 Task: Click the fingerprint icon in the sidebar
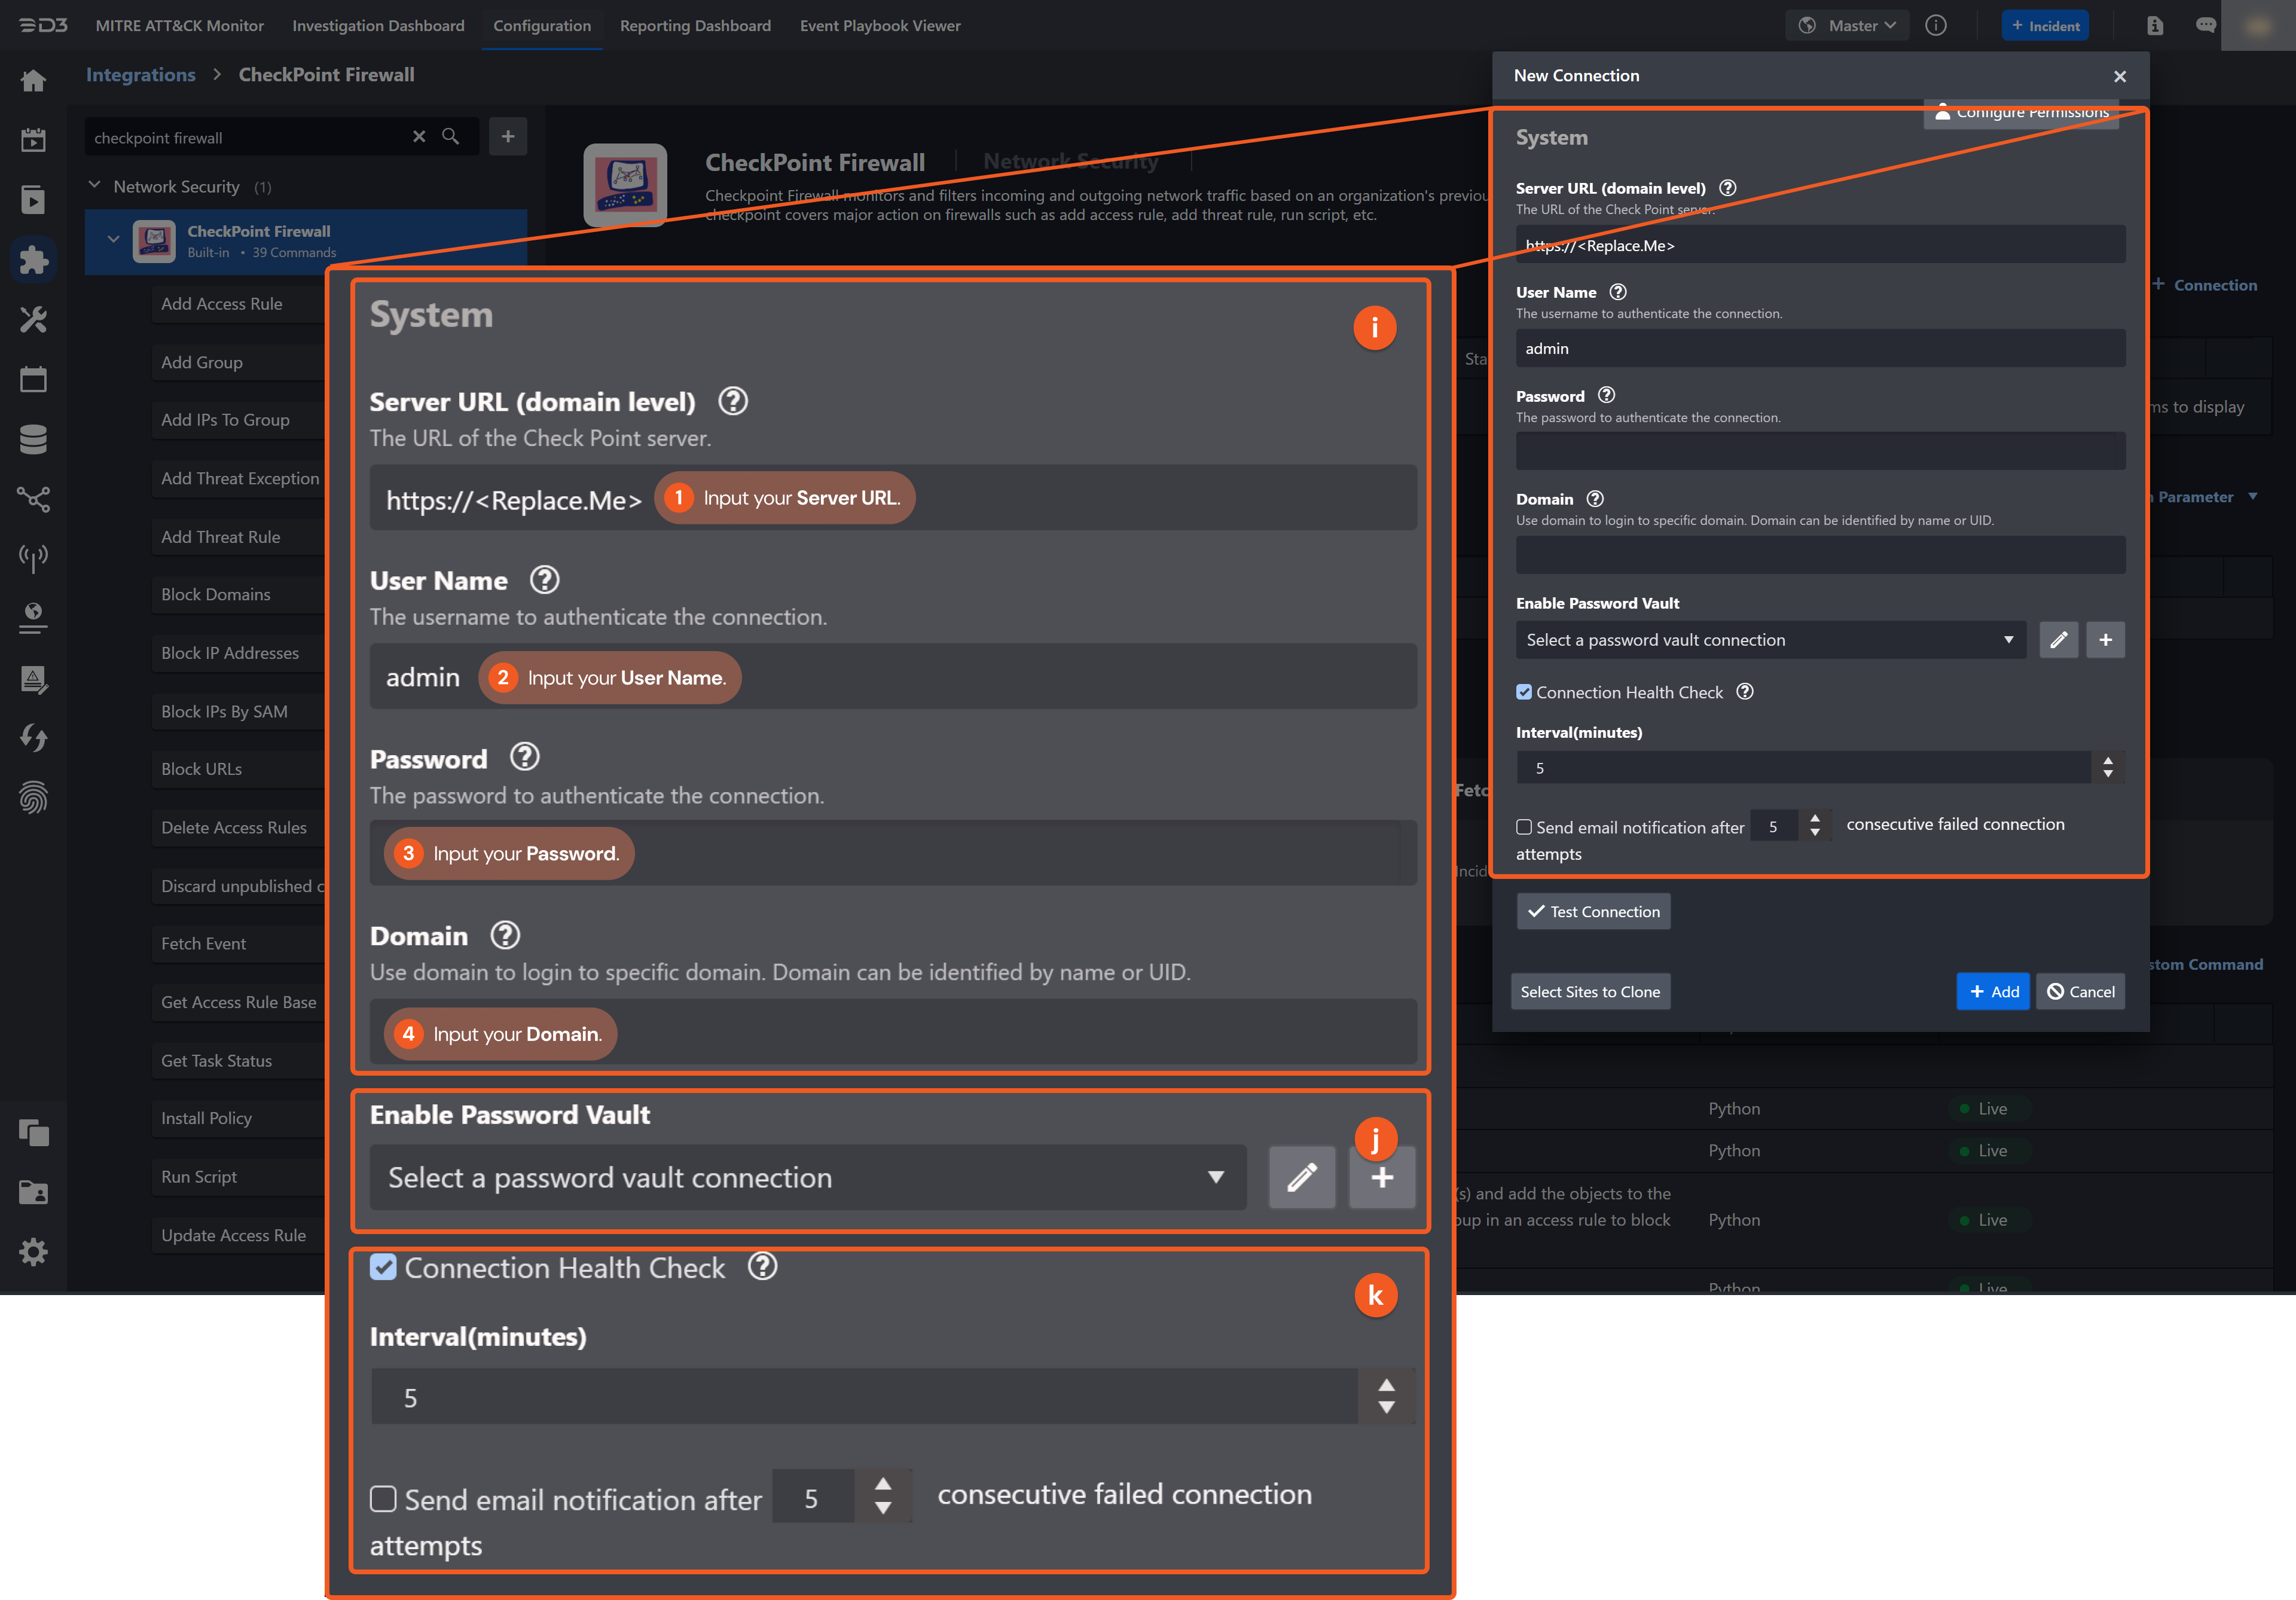coord(34,797)
